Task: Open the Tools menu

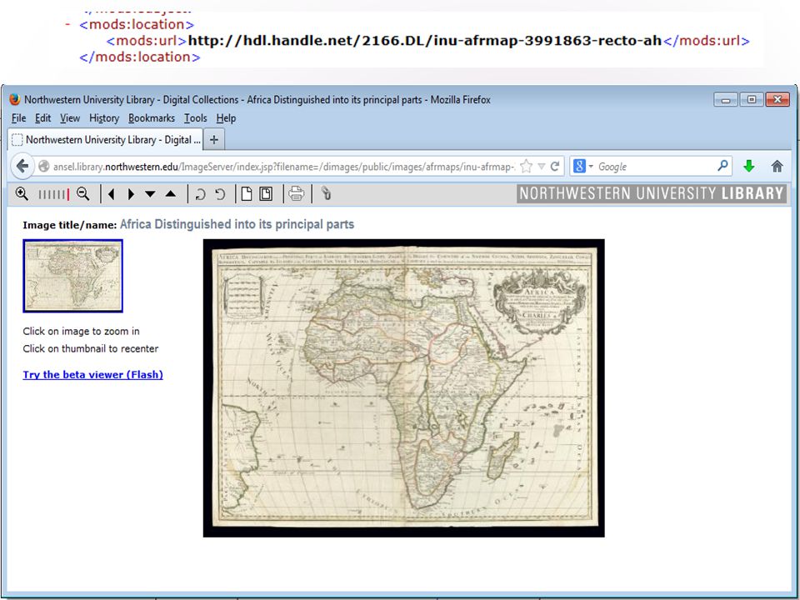Action: [x=195, y=118]
